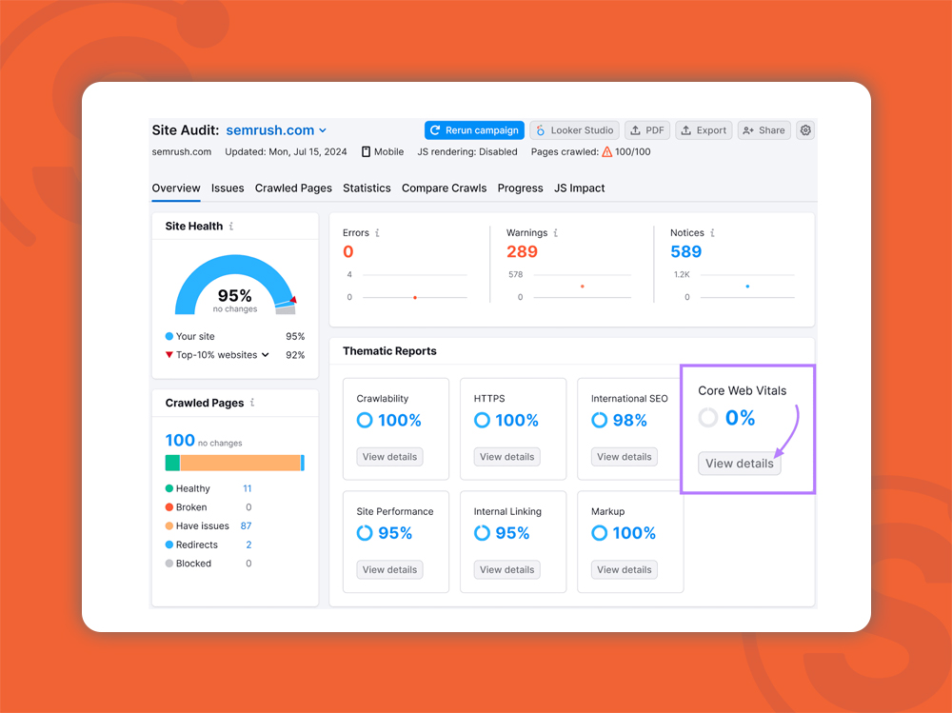Click the Mobile device icon
The width and height of the screenshot is (952, 713).
click(x=366, y=151)
